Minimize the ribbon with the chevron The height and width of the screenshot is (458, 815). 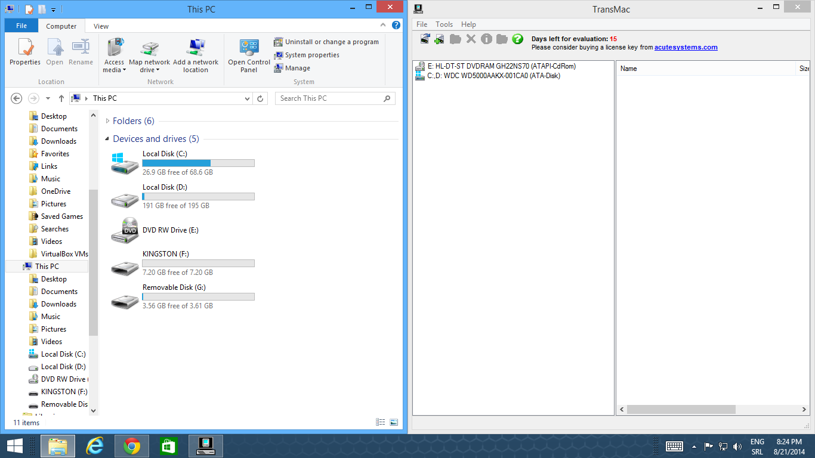(384, 26)
